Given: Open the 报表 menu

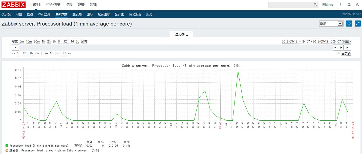Looking at the screenshot, I should (69, 5).
